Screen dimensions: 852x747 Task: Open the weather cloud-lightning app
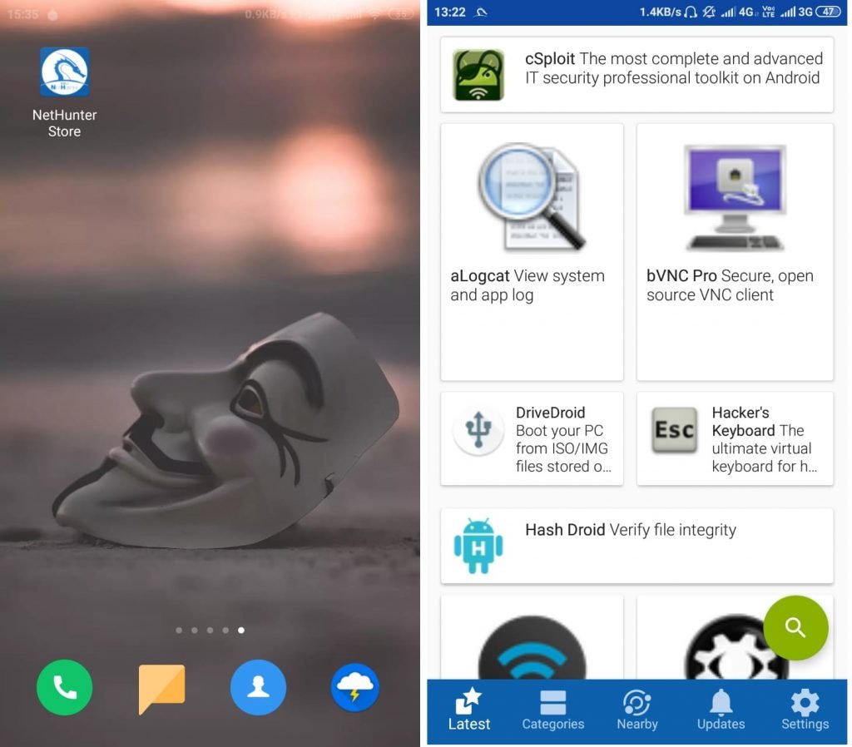tap(354, 687)
